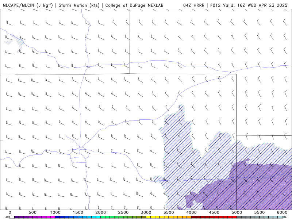Click the 5500 label on the color scale

[260, 212]
